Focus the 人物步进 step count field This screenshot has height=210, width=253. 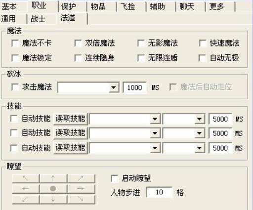(x=159, y=192)
